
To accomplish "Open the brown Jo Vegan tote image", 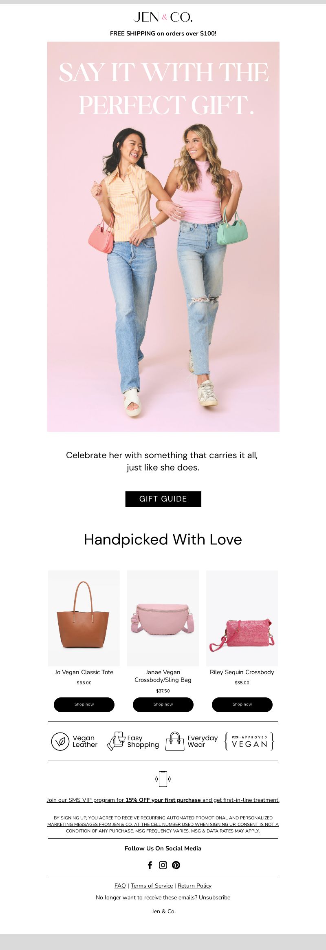I will 84,618.
